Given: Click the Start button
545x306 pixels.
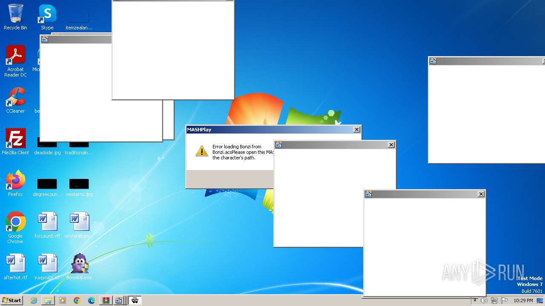Looking at the screenshot, I should (11, 300).
